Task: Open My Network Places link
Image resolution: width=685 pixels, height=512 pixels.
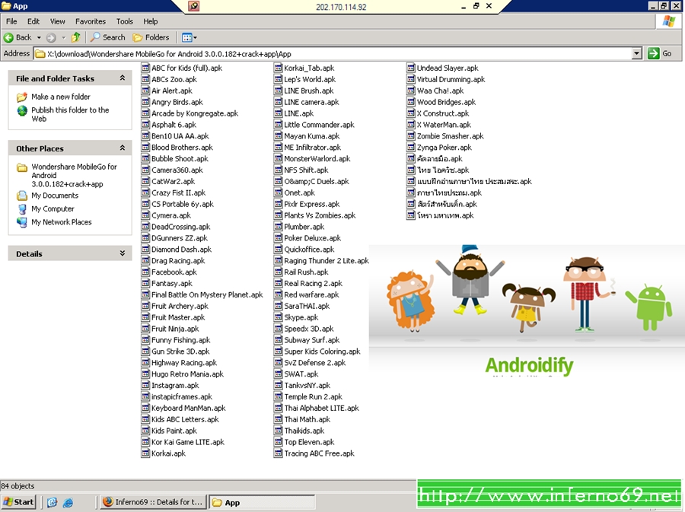Action: pyautogui.click(x=61, y=221)
